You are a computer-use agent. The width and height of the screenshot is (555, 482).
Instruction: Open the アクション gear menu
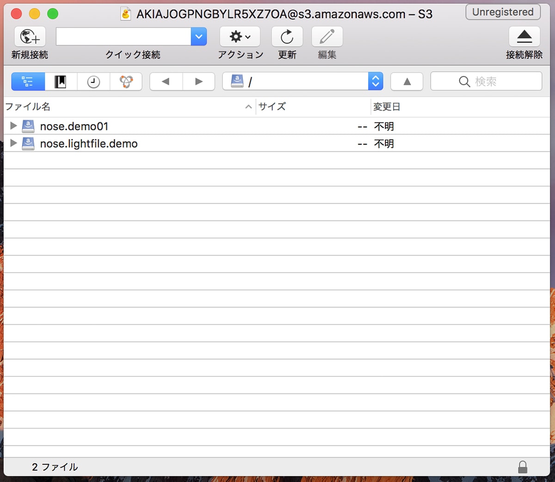(x=240, y=37)
